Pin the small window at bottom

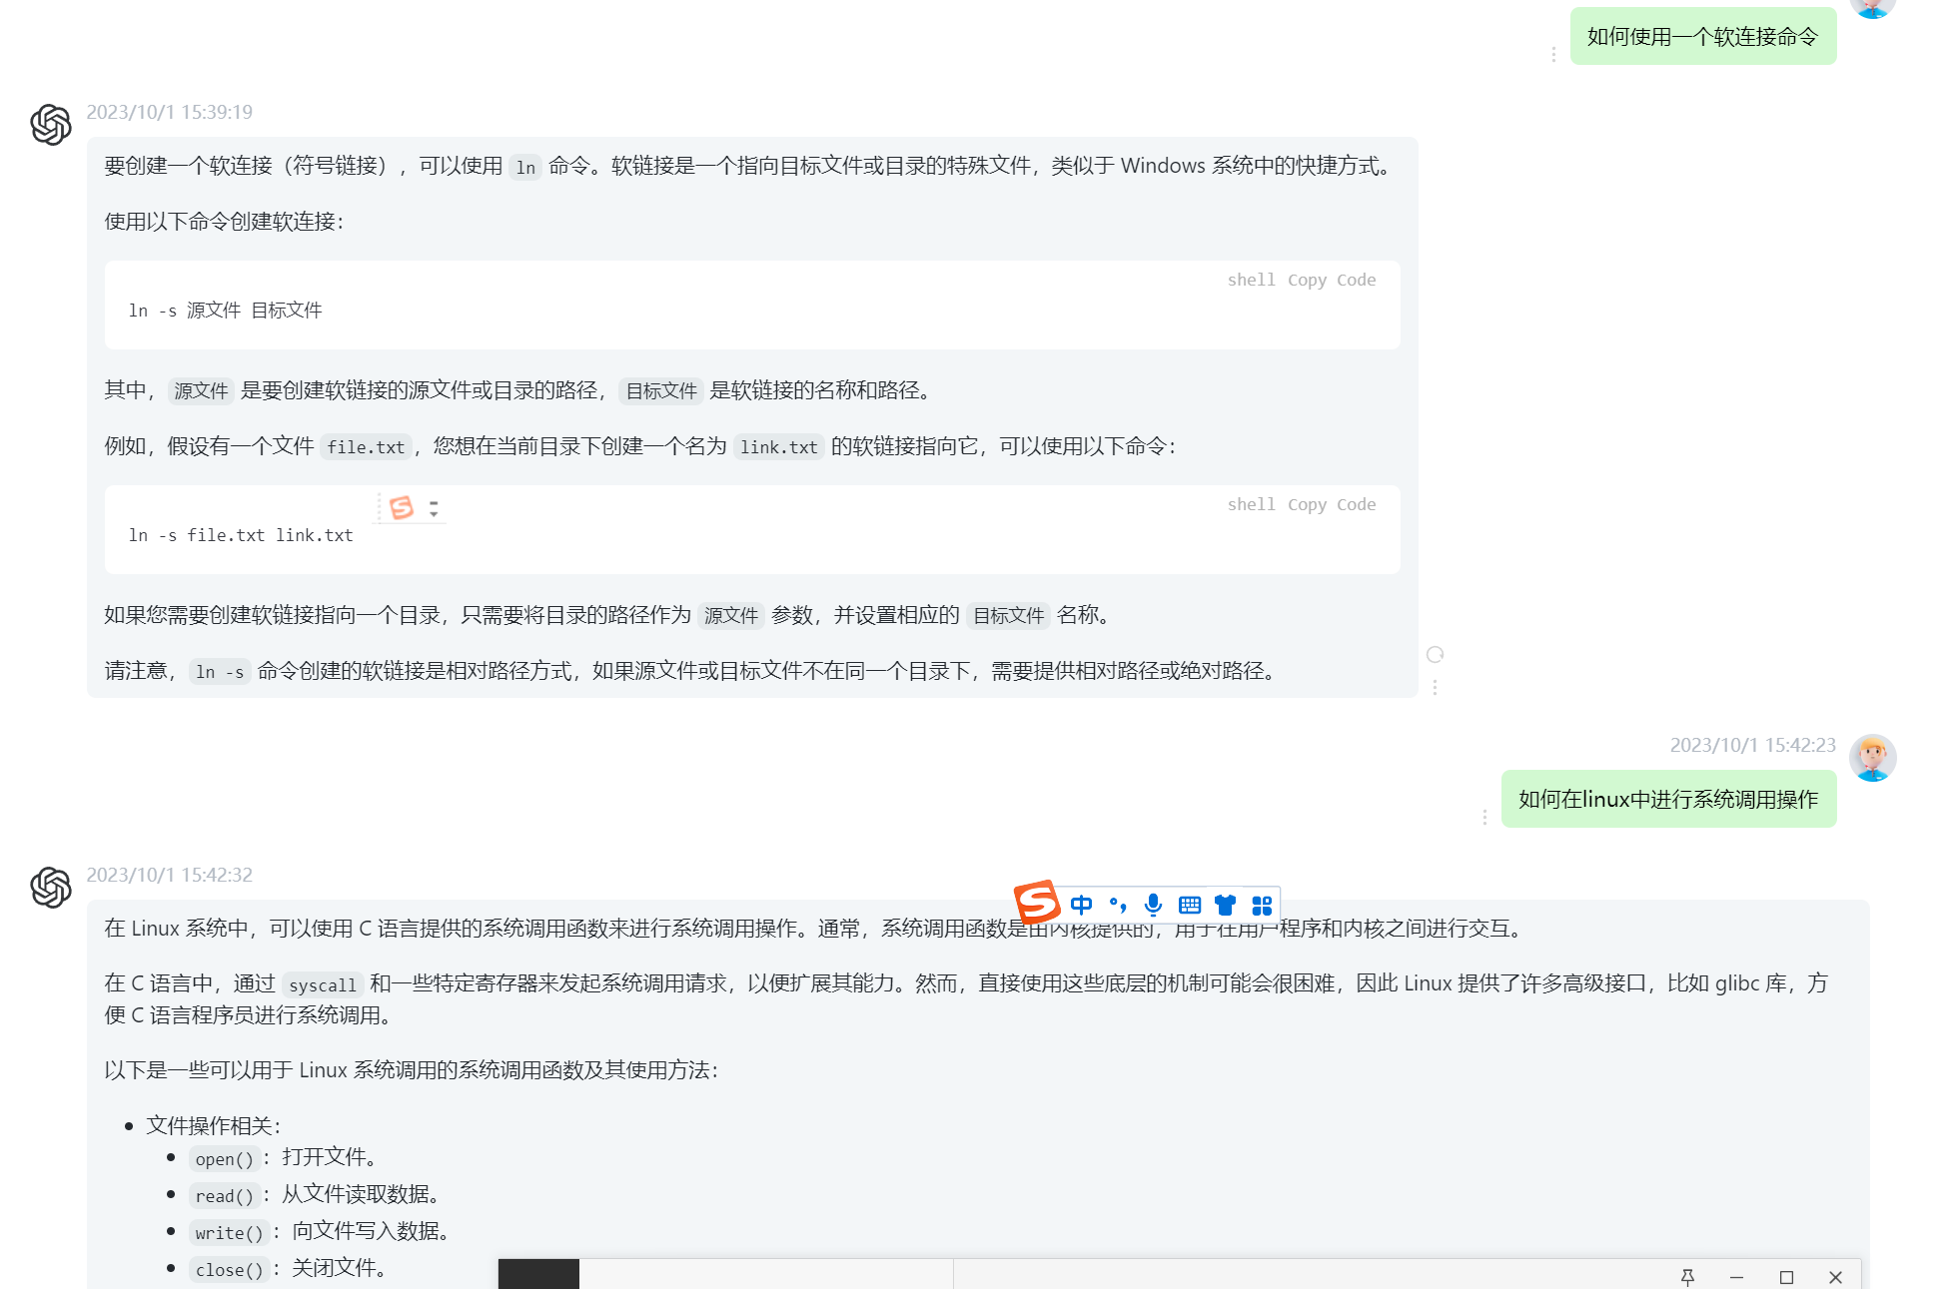click(x=1687, y=1277)
